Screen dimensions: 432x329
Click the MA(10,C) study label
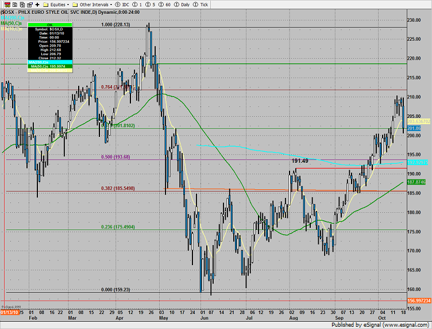pos(11,30)
